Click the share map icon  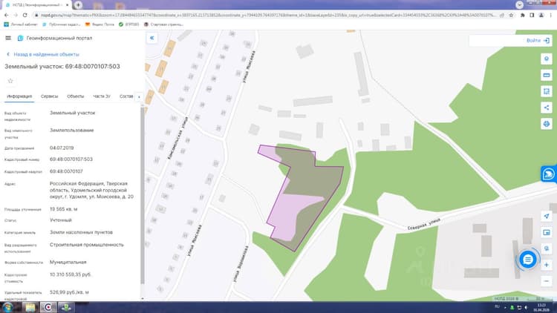(x=547, y=108)
